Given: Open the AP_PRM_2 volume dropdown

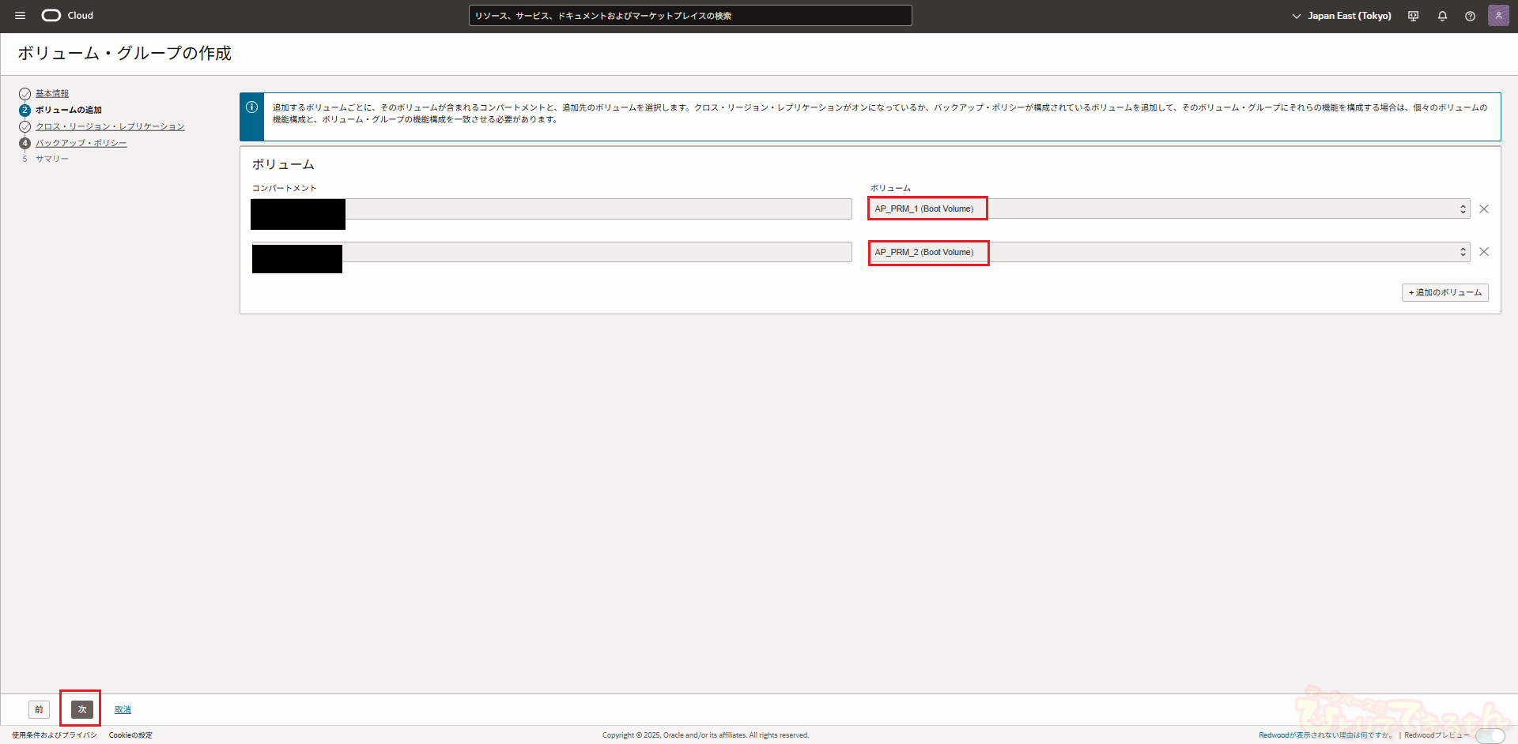Looking at the screenshot, I should (1169, 252).
